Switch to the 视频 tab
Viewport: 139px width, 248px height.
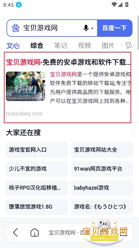pyautogui.click(x=84, y=46)
